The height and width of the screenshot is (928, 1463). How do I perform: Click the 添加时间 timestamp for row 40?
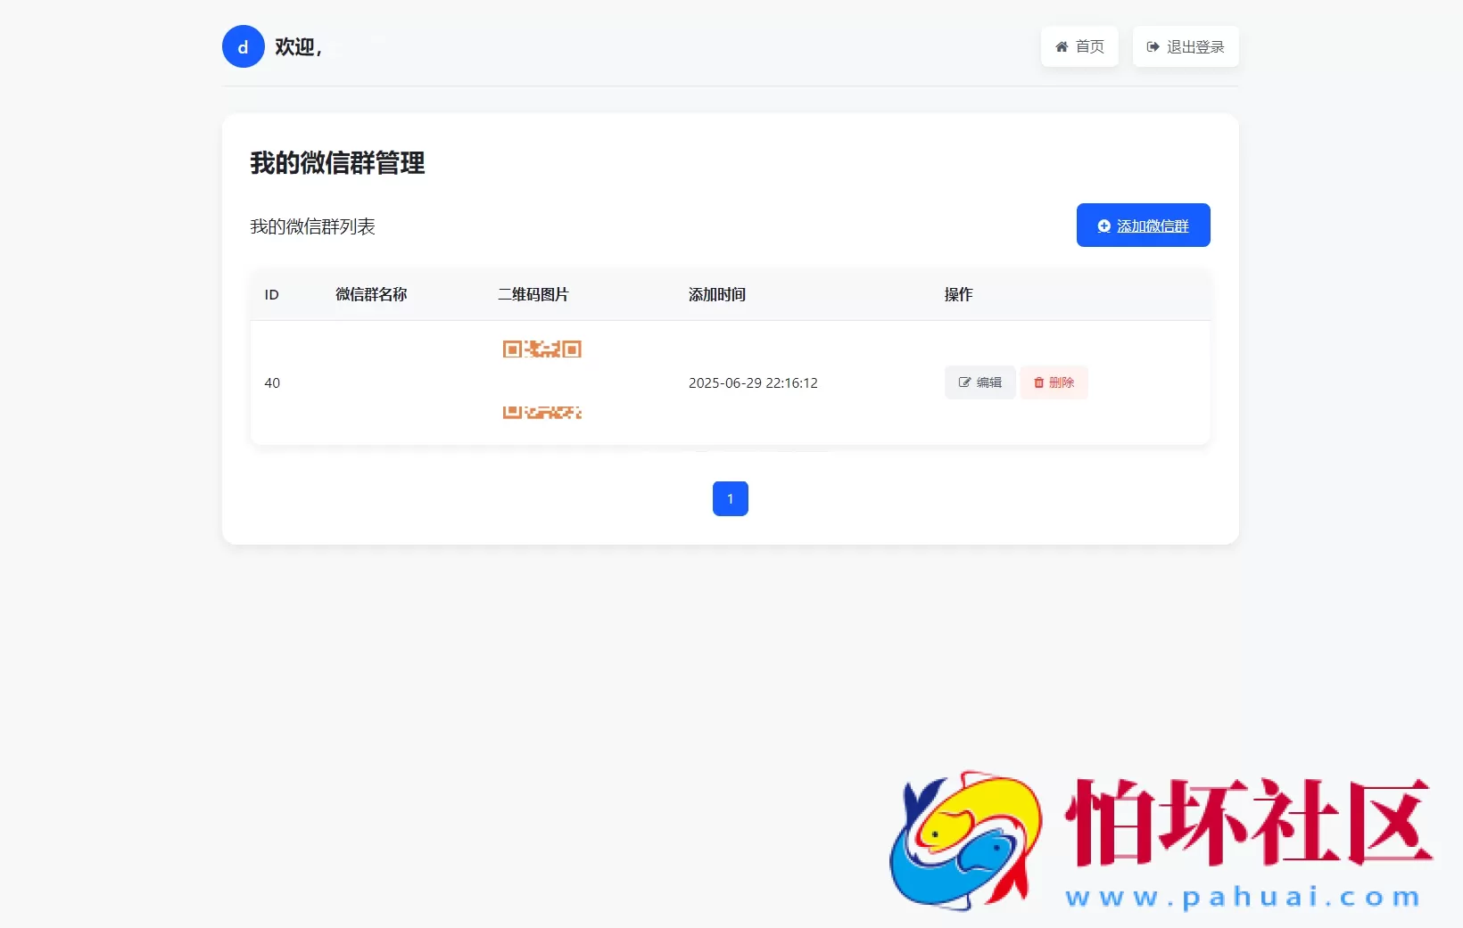[x=753, y=382]
